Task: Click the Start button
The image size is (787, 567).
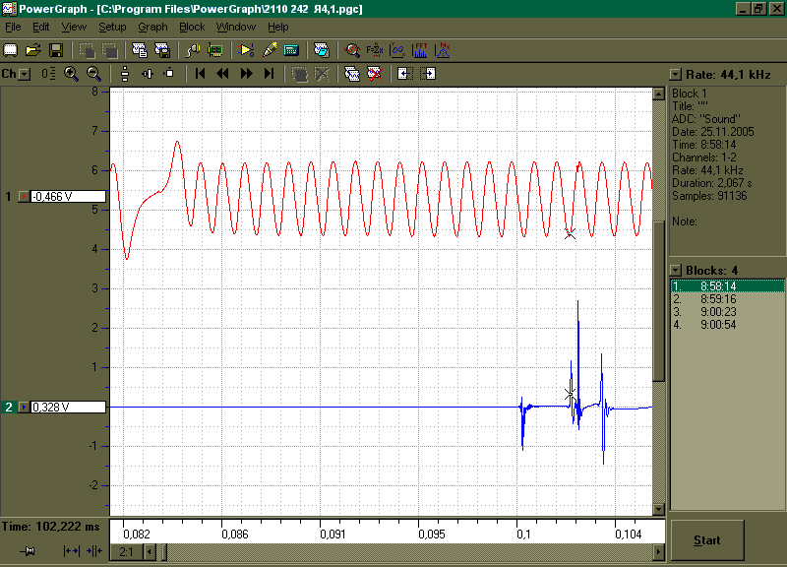Action: (x=707, y=540)
